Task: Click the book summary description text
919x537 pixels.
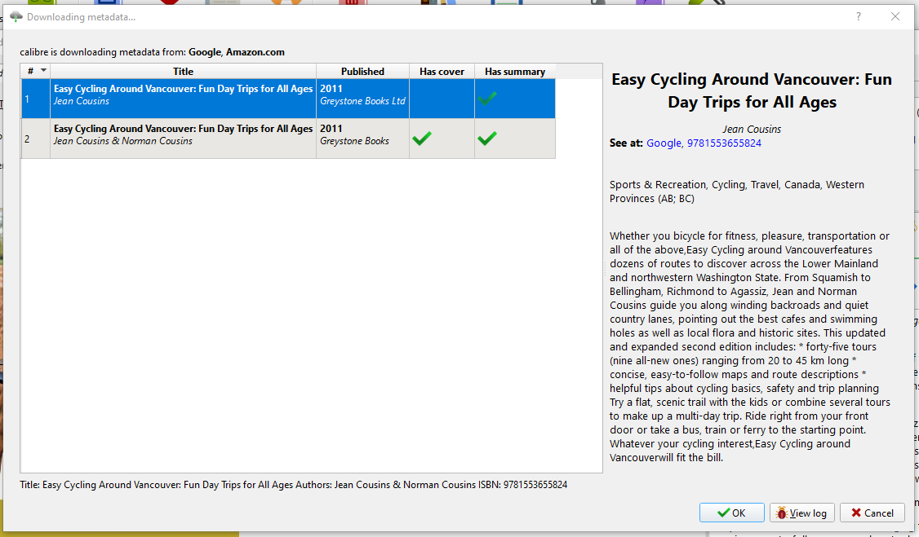Action: point(749,346)
